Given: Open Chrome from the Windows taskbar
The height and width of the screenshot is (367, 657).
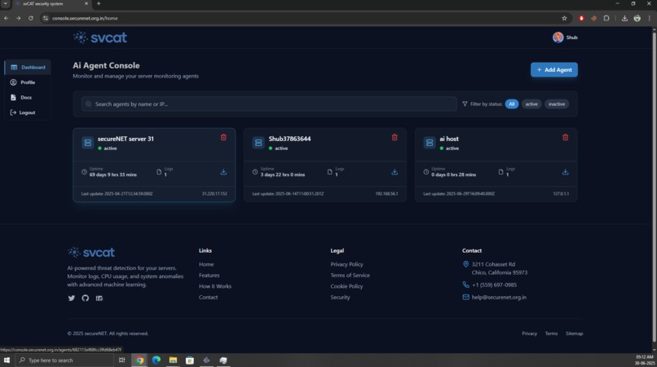Looking at the screenshot, I should coord(139,360).
